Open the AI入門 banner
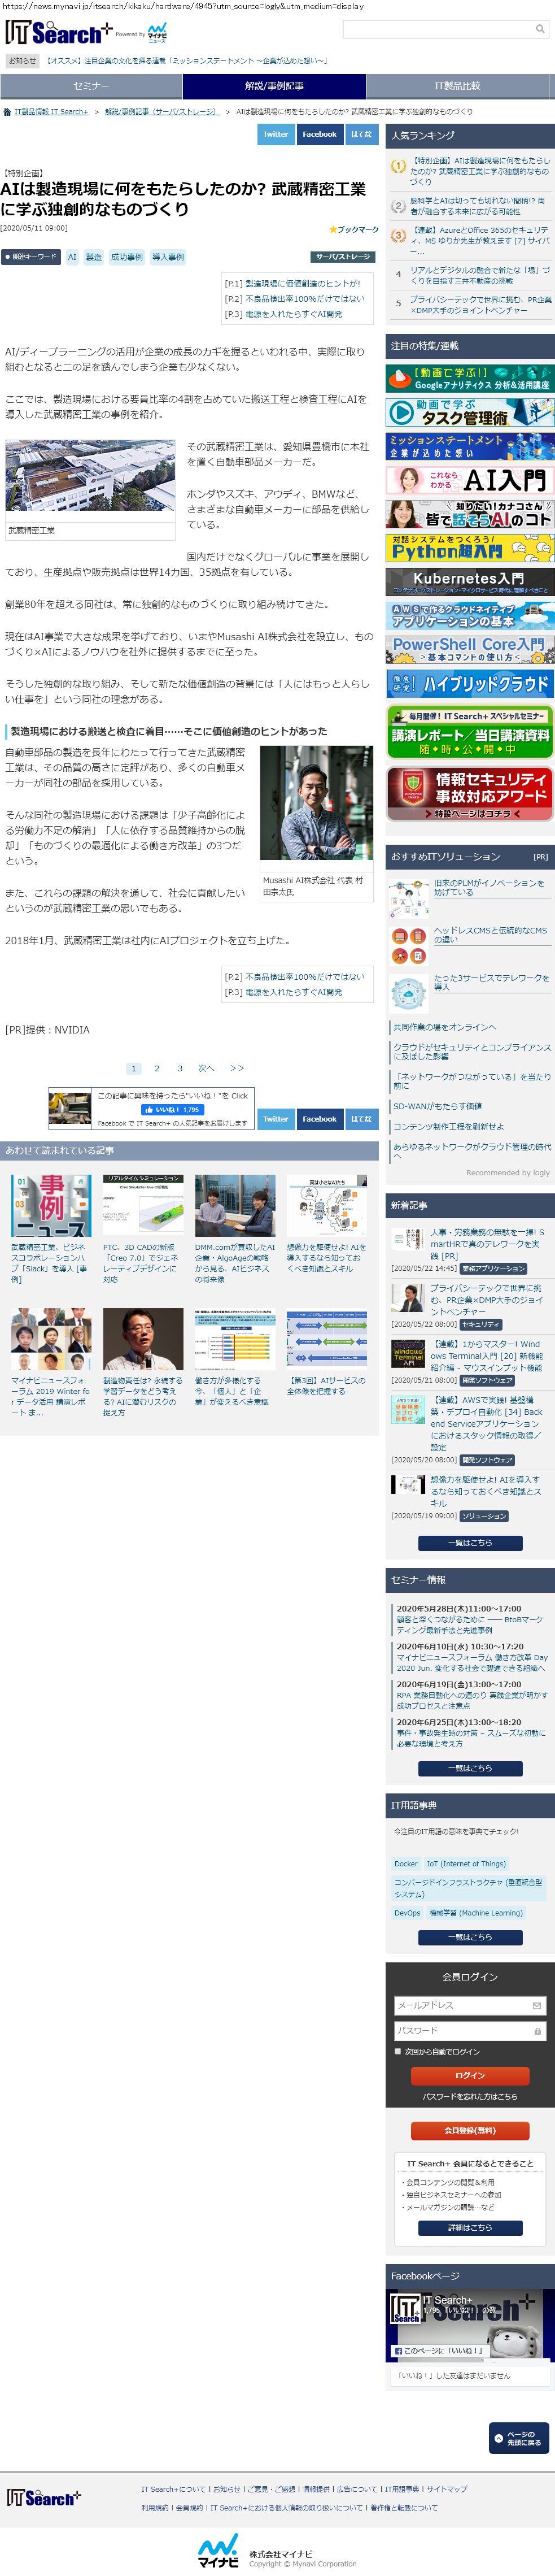Viewport: 555px width, 2576px height. pyautogui.click(x=469, y=480)
